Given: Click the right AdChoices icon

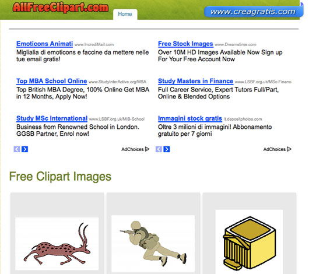Looking at the screenshot, I should point(289,149).
